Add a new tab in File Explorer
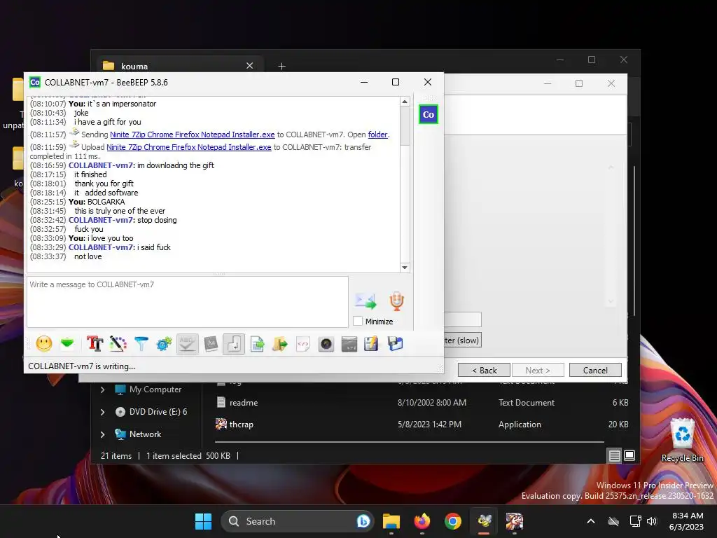 pos(281,67)
